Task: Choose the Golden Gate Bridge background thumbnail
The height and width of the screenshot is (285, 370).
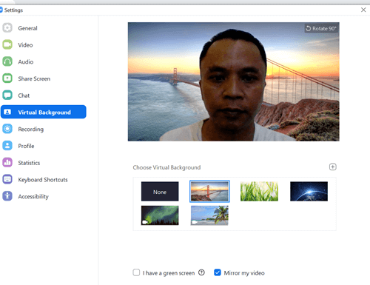Action: [x=209, y=192]
